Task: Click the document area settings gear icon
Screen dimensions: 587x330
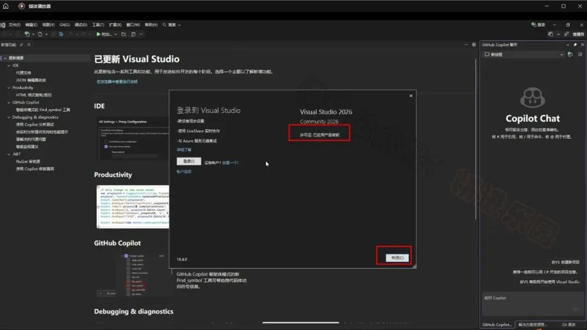Action: (473, 45)
